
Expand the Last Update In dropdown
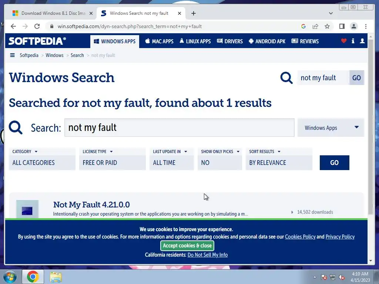[170, 151]
